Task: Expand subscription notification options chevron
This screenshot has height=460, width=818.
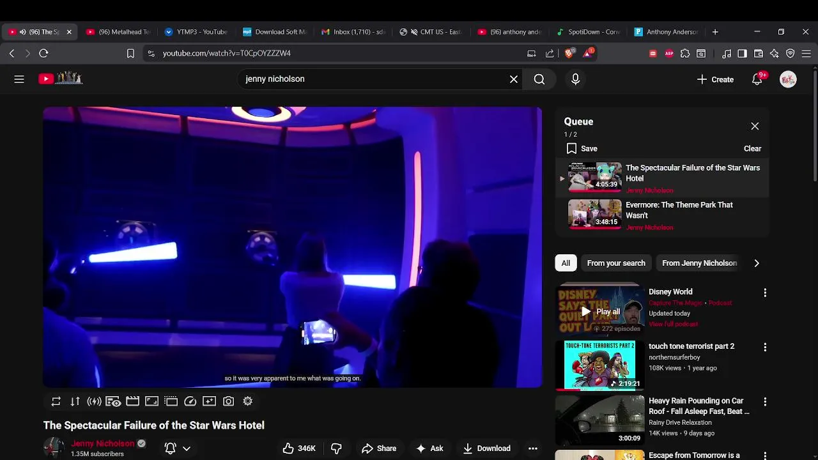Action: (x=187, y=448)
